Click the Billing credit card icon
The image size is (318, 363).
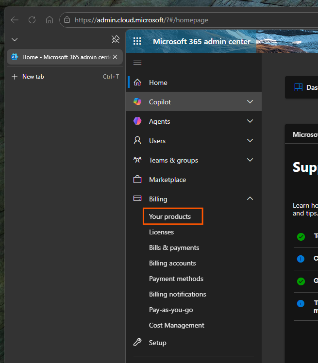137,198
